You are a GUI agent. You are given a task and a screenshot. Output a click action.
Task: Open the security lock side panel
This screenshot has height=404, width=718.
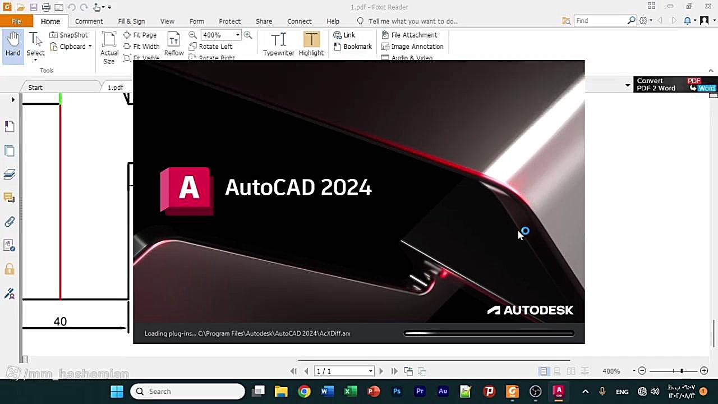coord(10,269)
